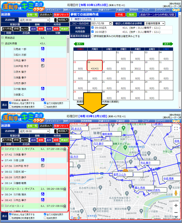The height and width of the screenshot is (223, 182).
Task: Toggle 全ての経路を表示 in bottom map screen
Action: tap(45, 214)
